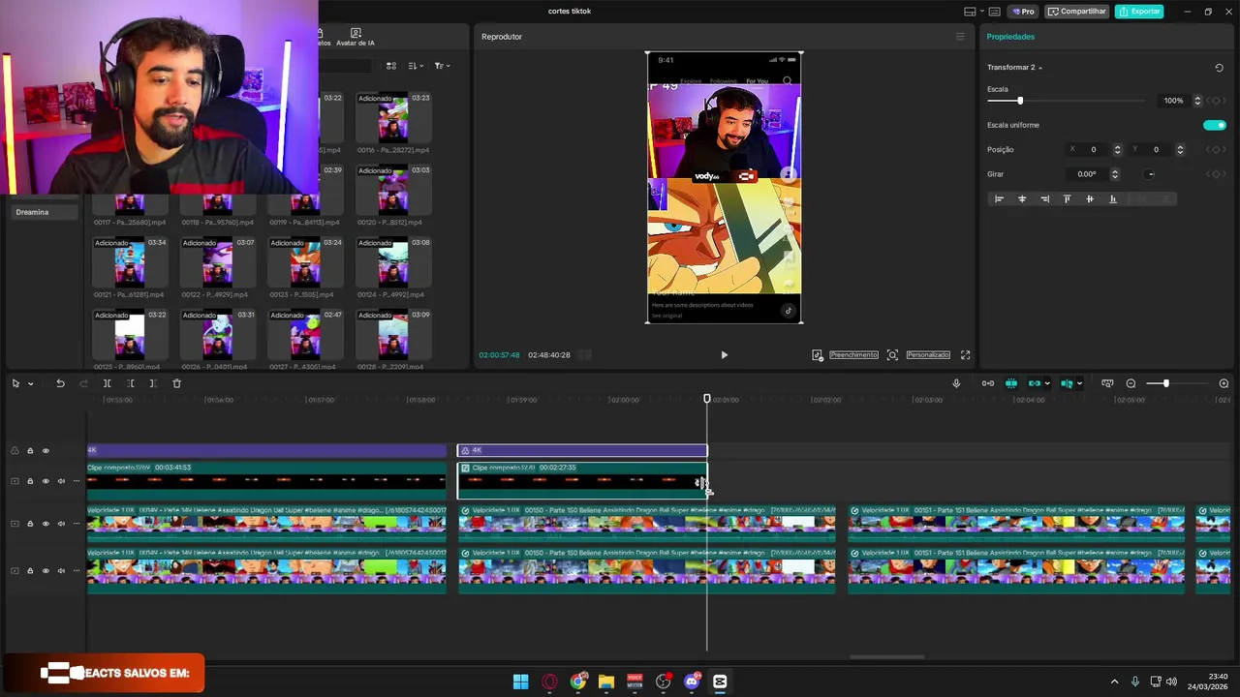Image resolution: width=1240 pixels, height=697 pixels.
Task: Add keyframe for Escala
Action: pyautogui.click(x=1215, y=101)
